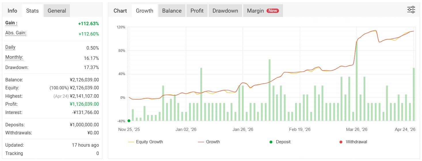Toggle Equity Growth legend series
The width and height of the screenshot is (422, 161).
pyautogui.click(x=145, y=142)
